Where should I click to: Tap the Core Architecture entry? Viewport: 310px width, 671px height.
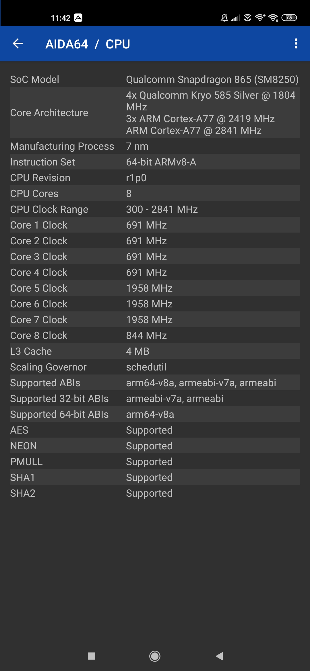(x=155, y=113)
